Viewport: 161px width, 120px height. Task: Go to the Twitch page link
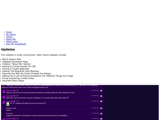pyautogui.click(x=9, y=37)
